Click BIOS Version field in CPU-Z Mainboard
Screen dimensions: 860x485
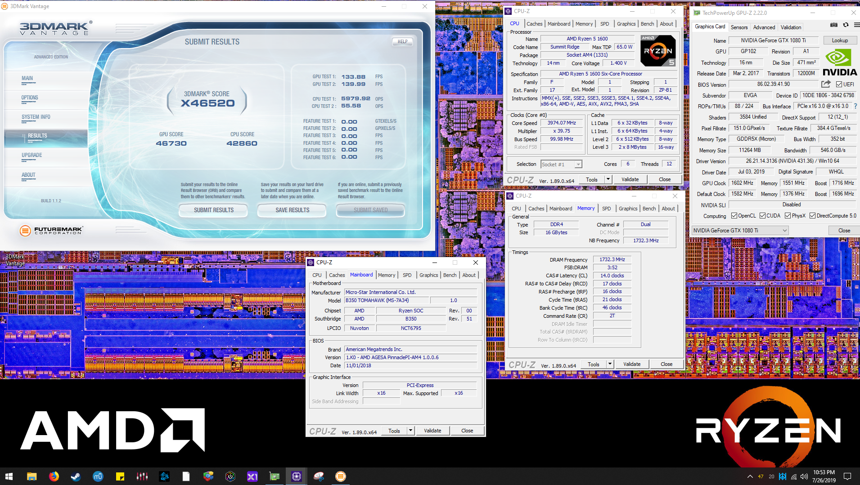click(x=410, y=357)
